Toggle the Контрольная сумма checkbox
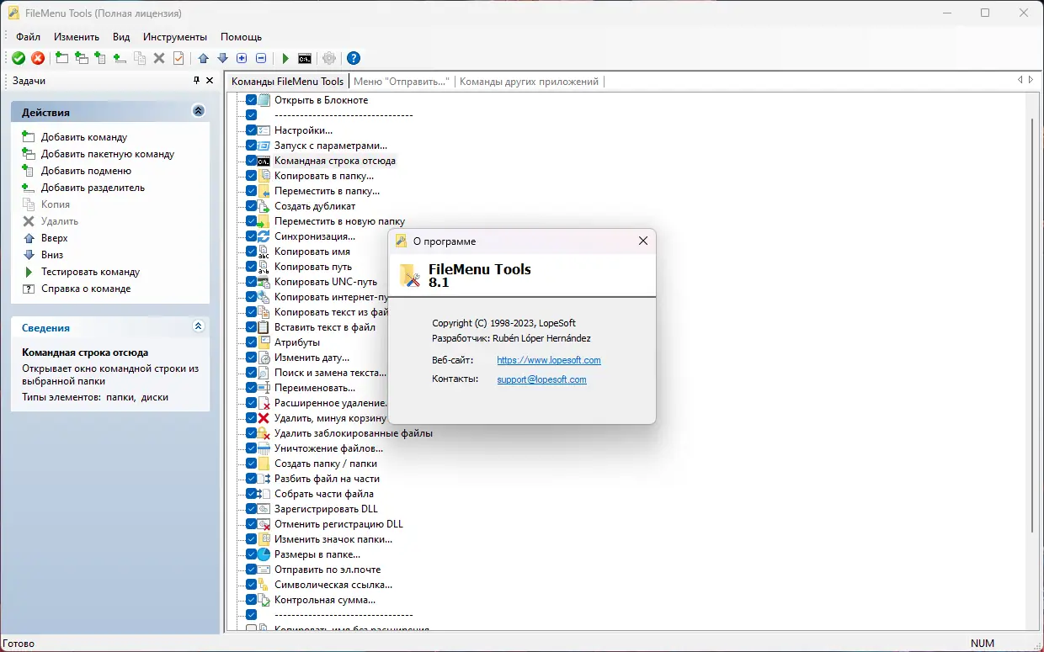 pyautogui.click(x=251, y=600)
